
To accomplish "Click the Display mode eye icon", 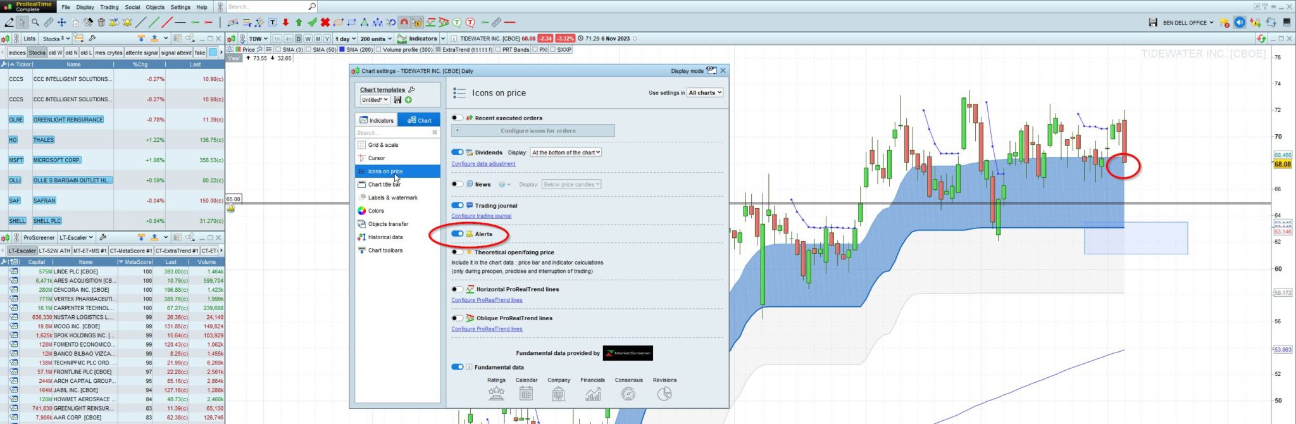I will pos(711,70).
